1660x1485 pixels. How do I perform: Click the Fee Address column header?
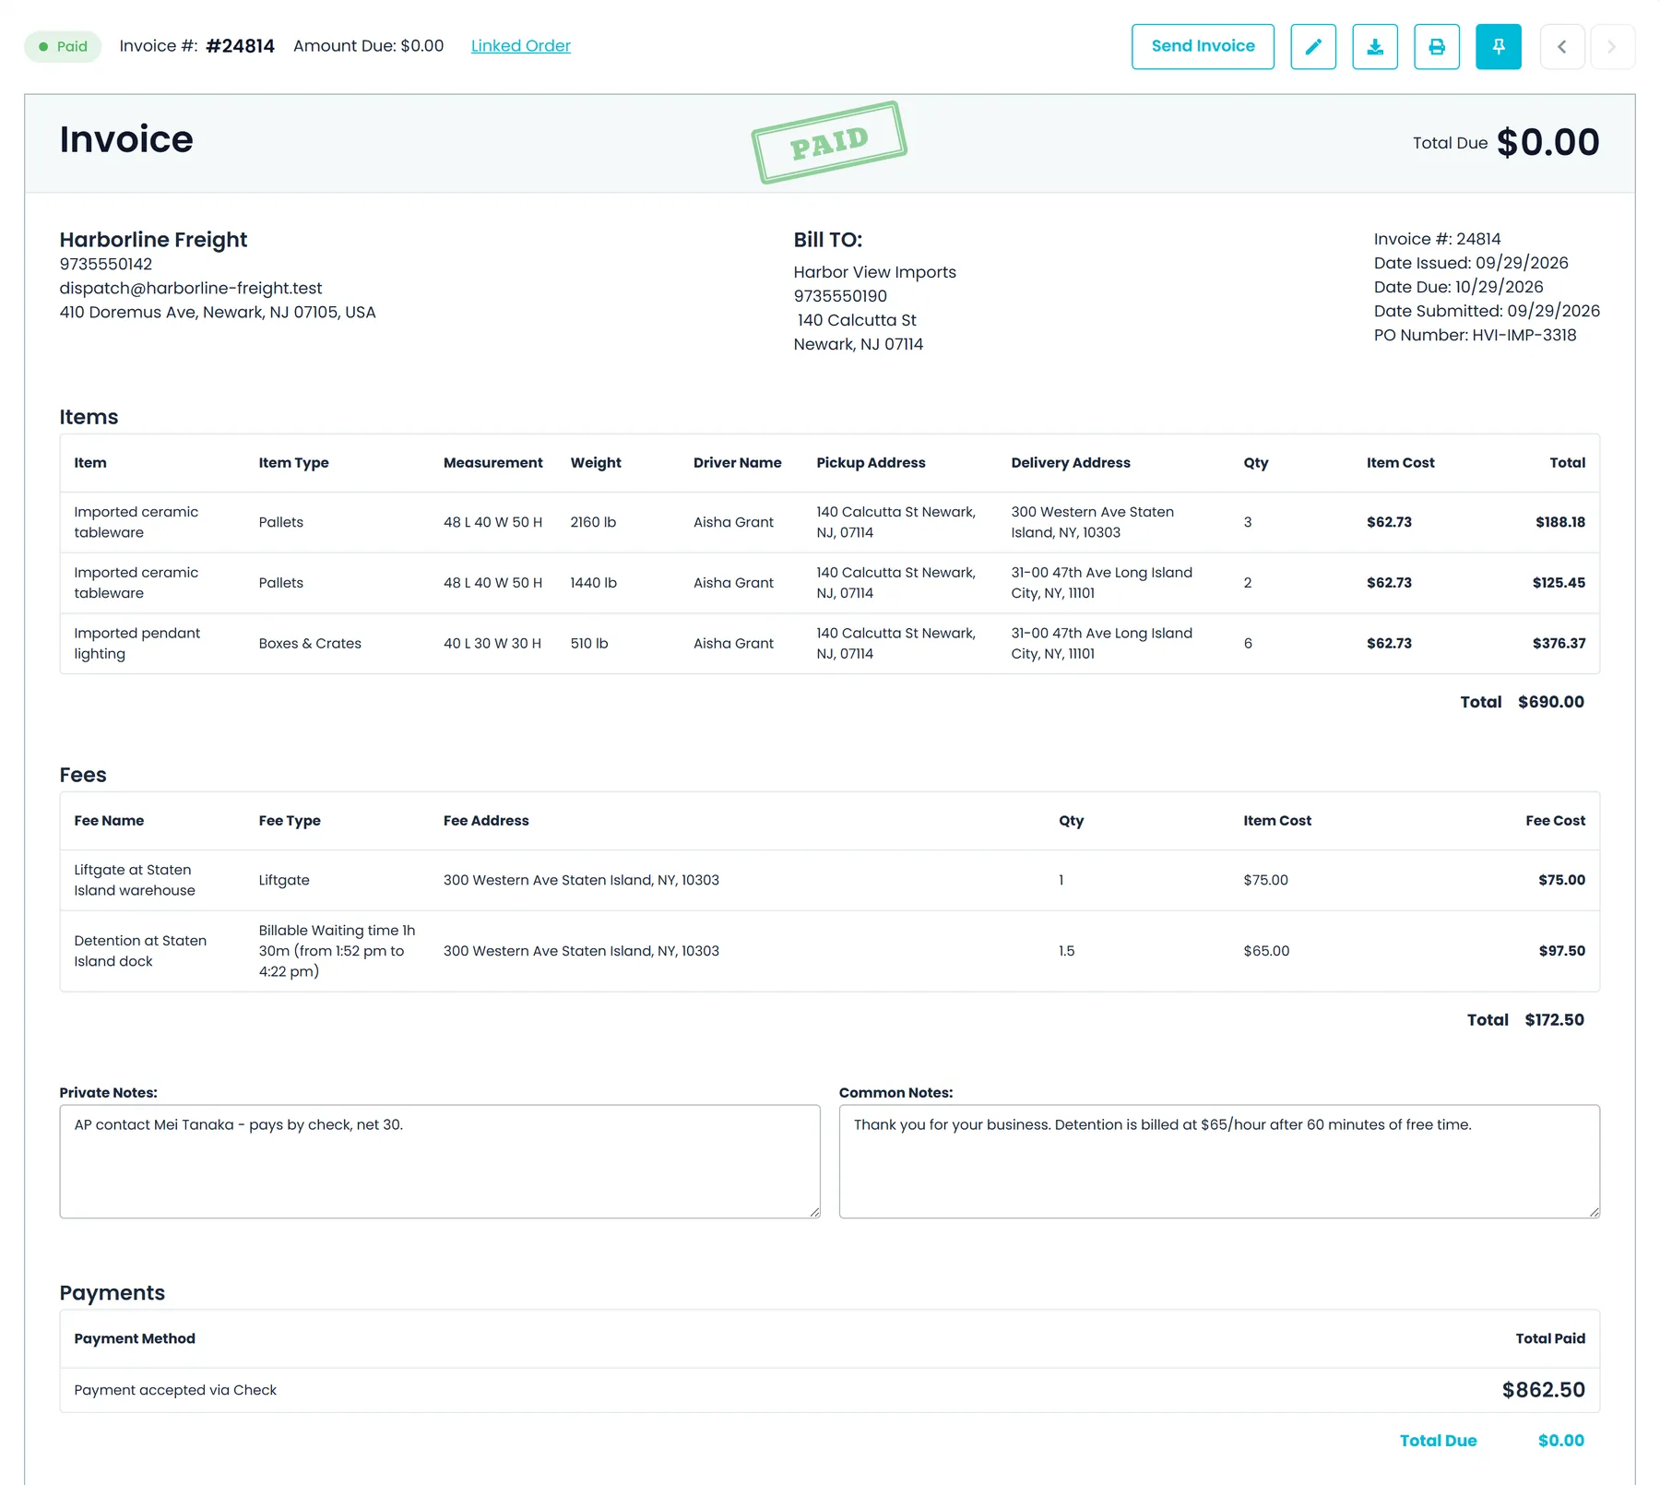tap(486, 821)
